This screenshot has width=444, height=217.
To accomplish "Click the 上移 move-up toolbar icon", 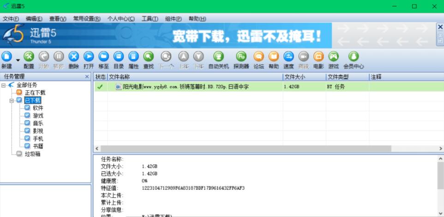I will (184, 57).
